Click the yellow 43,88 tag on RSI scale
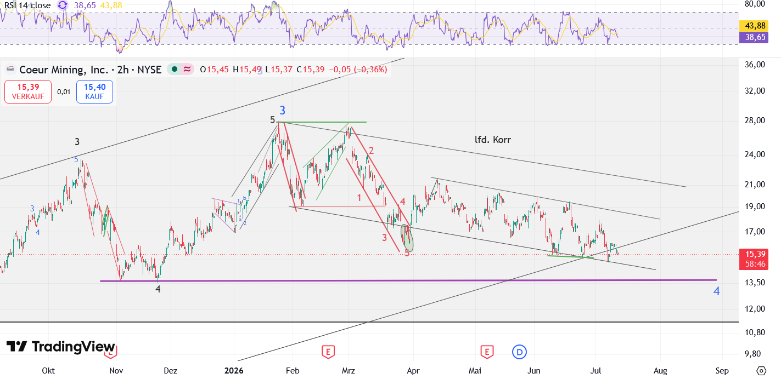Screen dimensions: 781x379 [x=752, y=26]
